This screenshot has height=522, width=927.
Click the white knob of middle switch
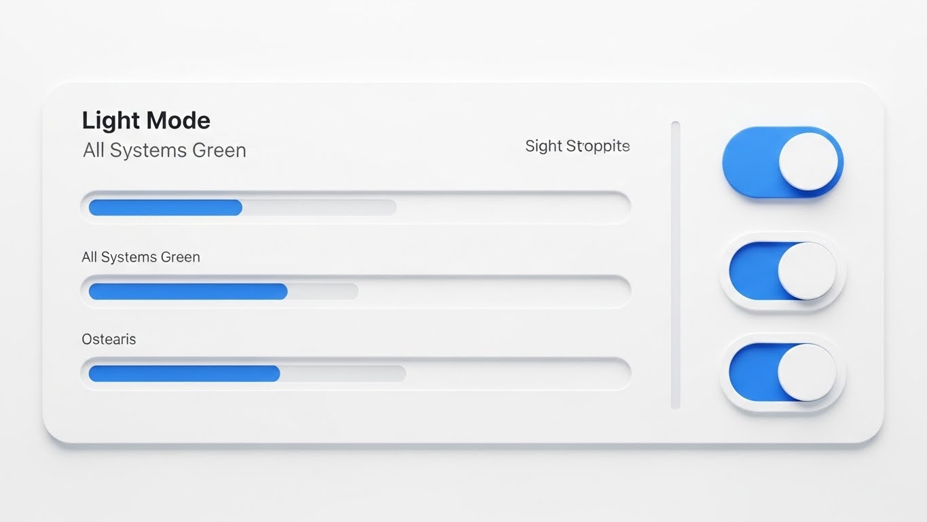(x=806, y=271)
